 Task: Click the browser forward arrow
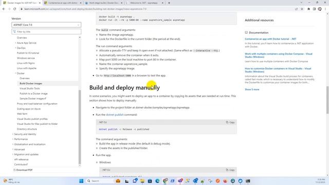(9, 9)
